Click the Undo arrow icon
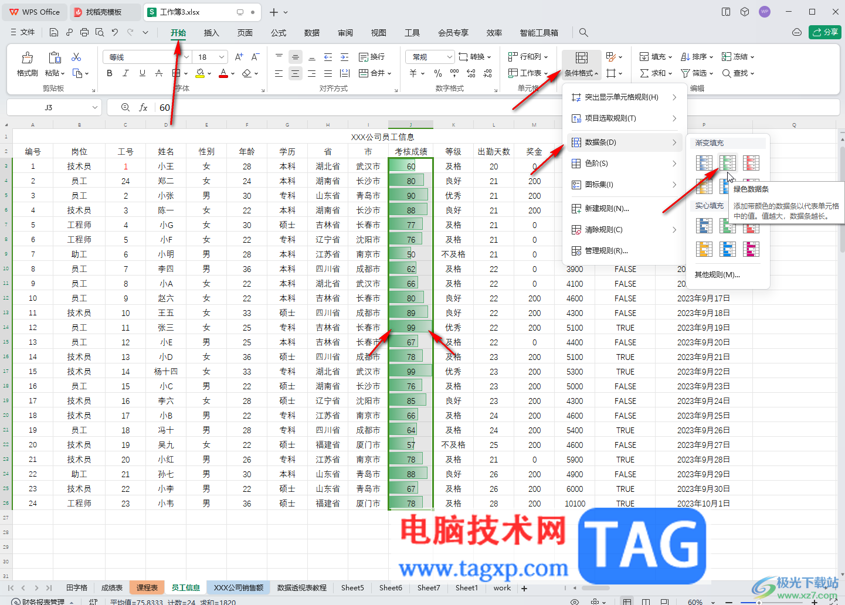 pyautogui.click(x=115, y=32)
